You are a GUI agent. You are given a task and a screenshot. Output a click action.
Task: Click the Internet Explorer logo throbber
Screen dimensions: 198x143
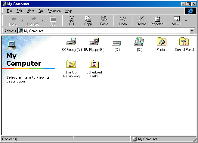(190, 11)
